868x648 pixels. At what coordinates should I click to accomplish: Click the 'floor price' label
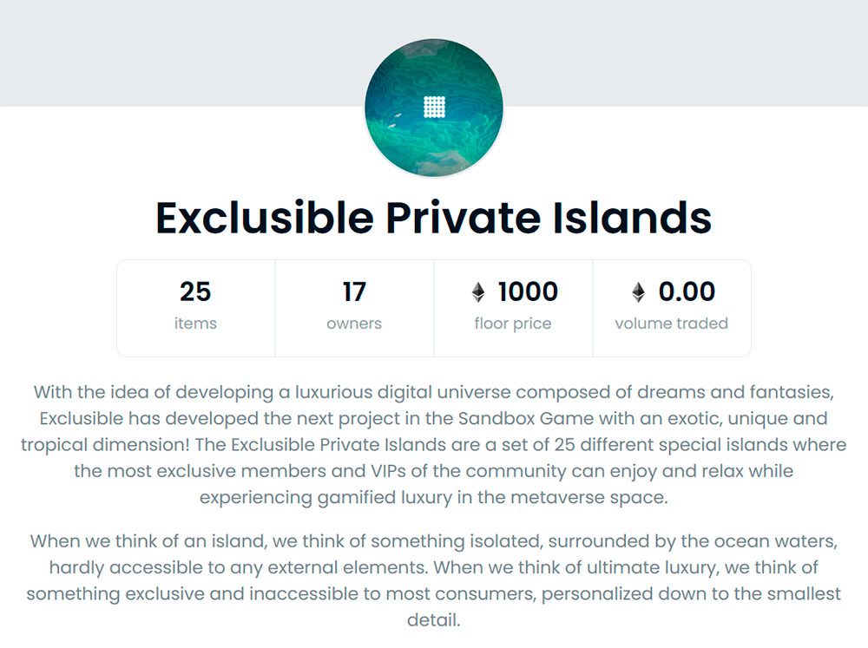(x=513, y=324)
